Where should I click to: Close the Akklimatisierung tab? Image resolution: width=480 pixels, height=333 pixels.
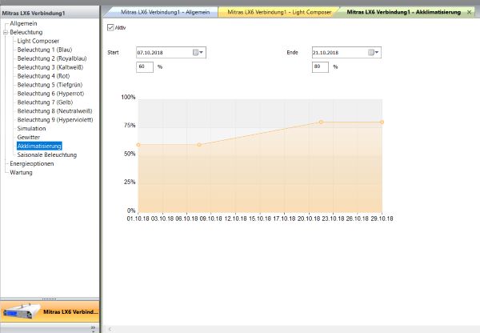469,13
